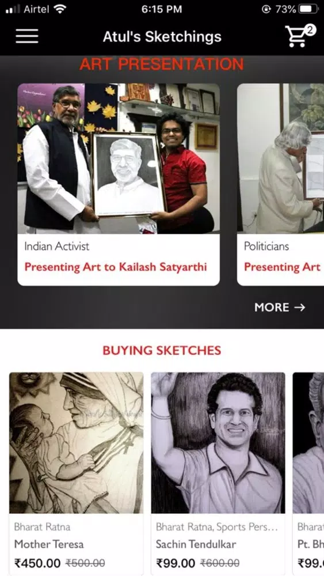This screenshot has width=324, height=576.
Task: Tap the Indian Activist category label
Action: pos(57,246)
